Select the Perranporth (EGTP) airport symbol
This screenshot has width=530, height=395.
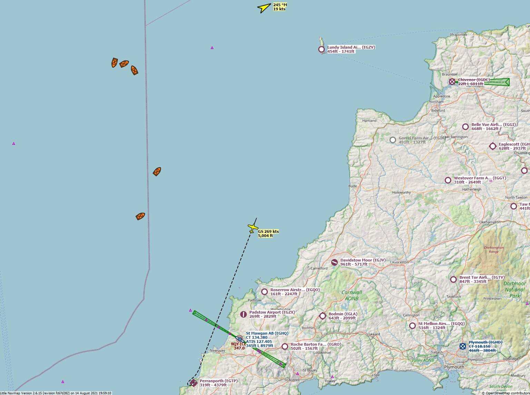[x=194, y=383]
